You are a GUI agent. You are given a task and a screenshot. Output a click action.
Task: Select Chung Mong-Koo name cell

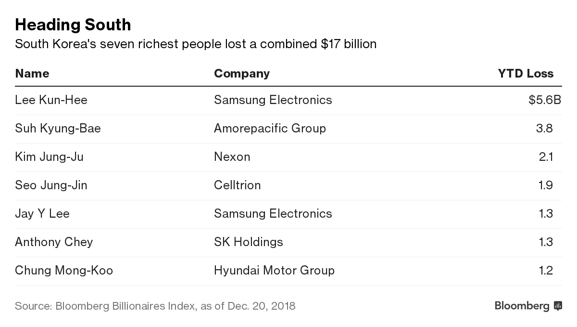tap(64, 270)
